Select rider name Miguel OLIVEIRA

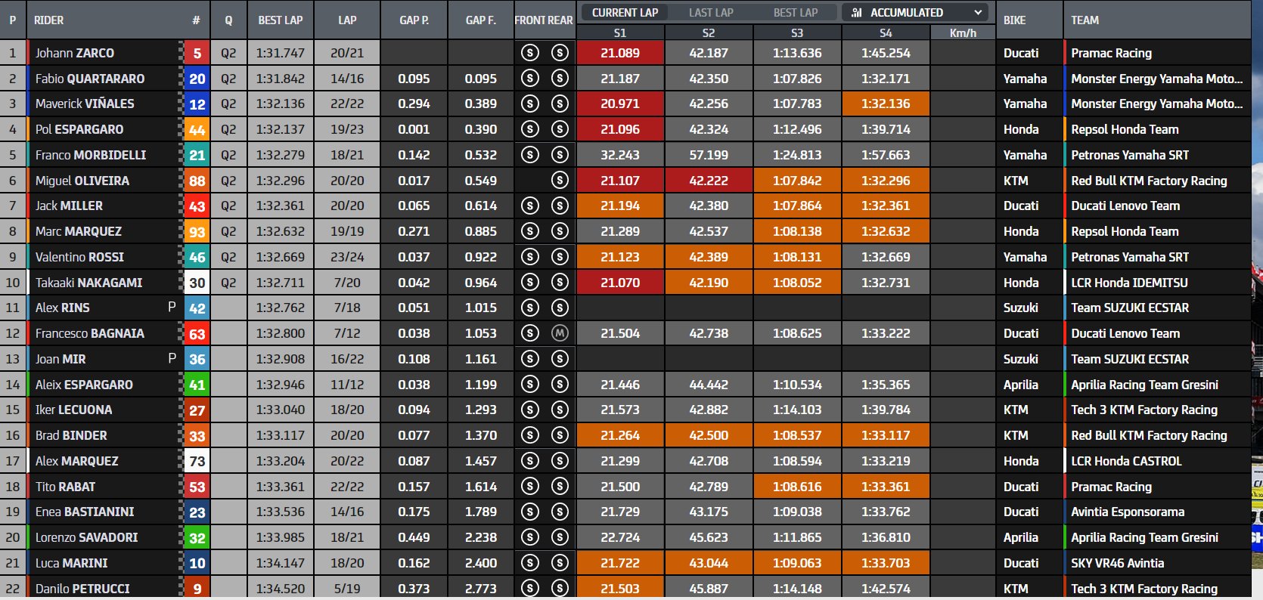pyautogui.click(x=82, y=181)
